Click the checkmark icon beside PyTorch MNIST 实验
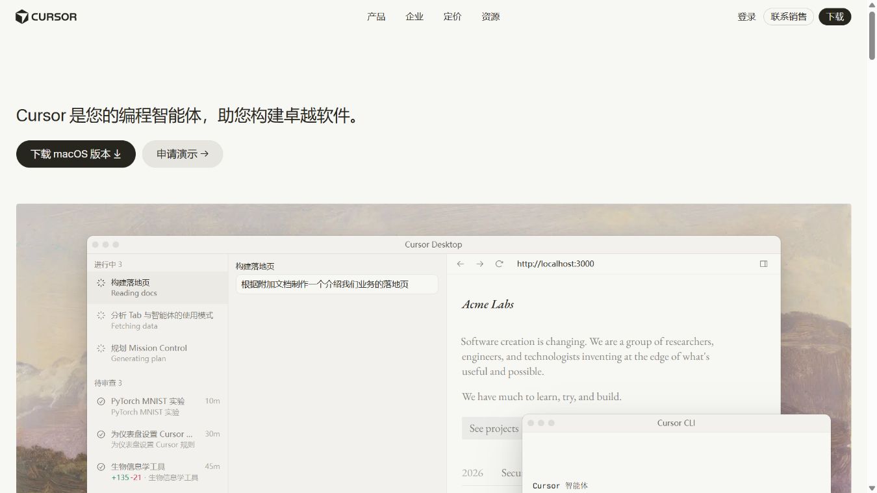877x493 pixels. [x=101, y=401]
